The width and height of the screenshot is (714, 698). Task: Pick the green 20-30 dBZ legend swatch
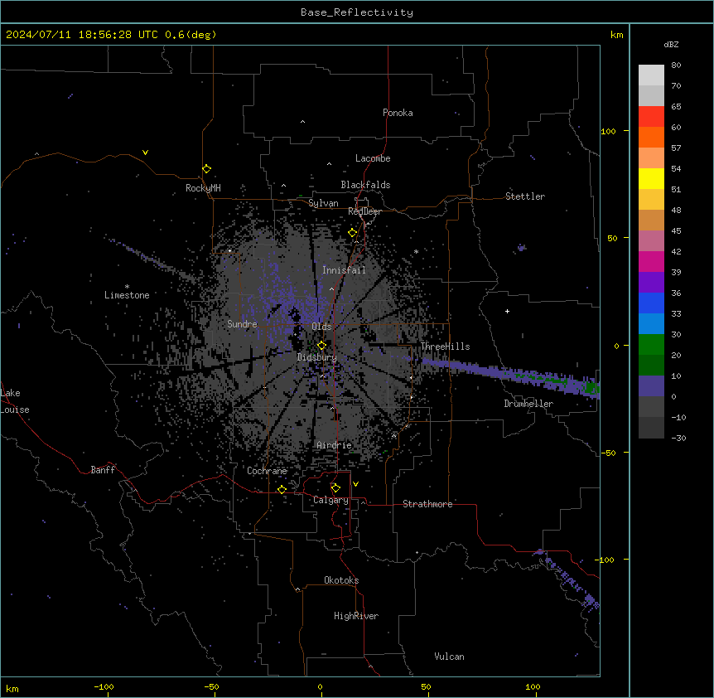click(x=651, y=345)
